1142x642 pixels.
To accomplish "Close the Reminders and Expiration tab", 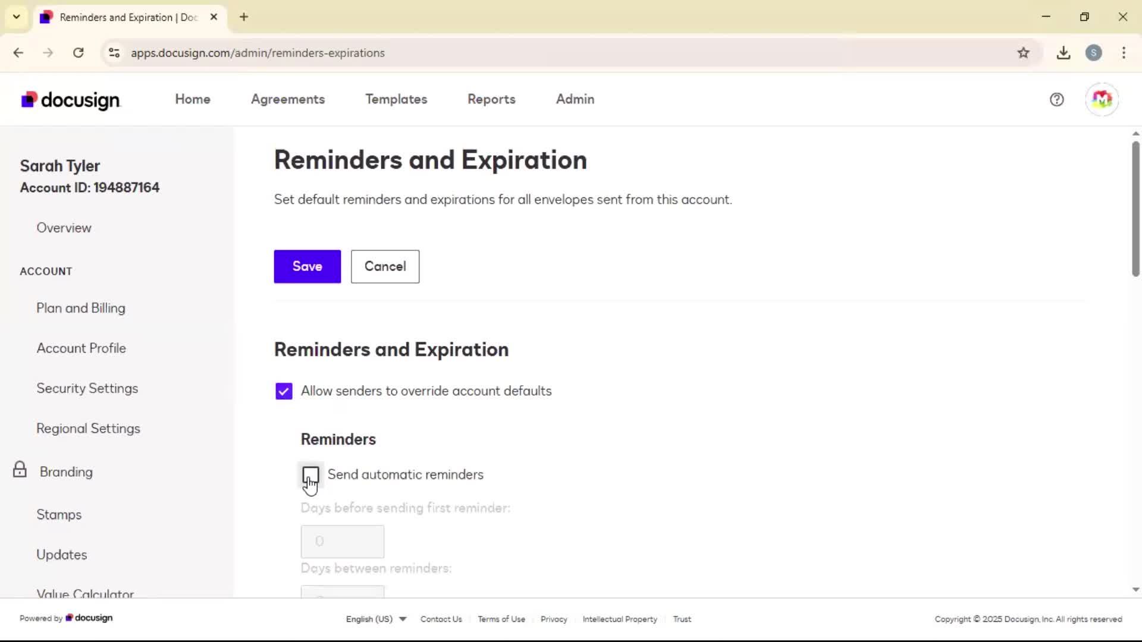I will click(x=214, y=17).
